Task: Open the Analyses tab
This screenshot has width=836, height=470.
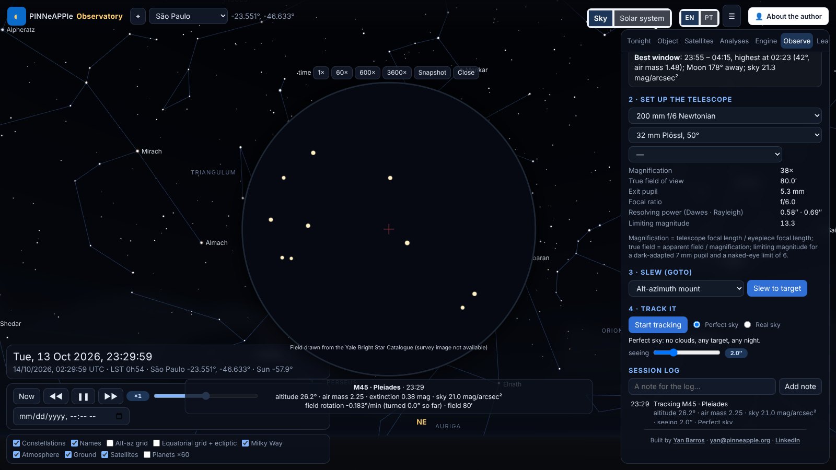Action: coord(734,41)
